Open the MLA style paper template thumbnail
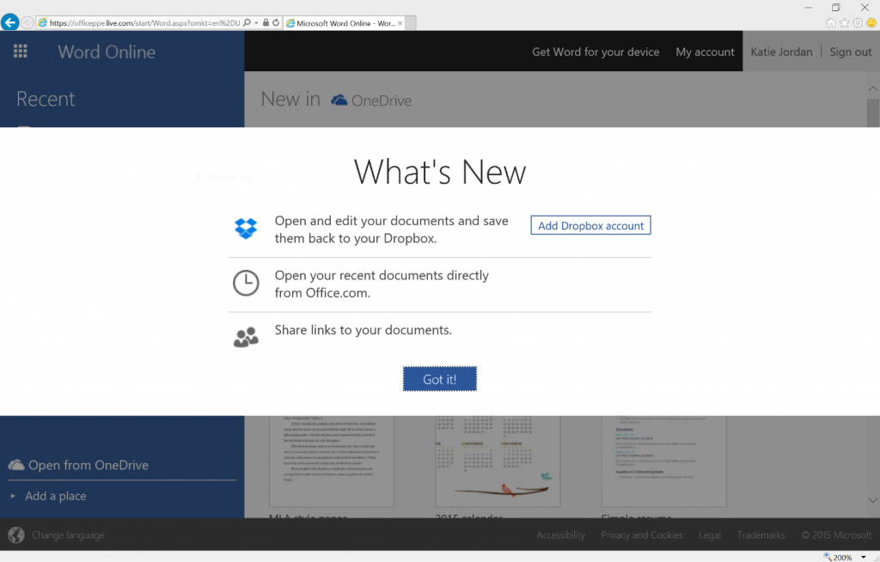 pyautogui.click(x=331, y=461)
